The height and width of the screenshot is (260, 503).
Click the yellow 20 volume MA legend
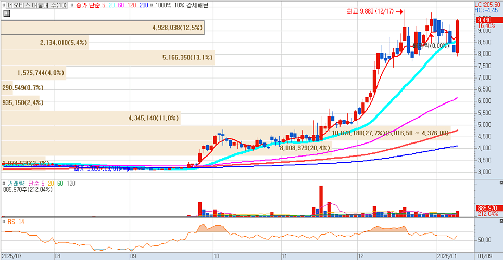(x=51, y=184)
